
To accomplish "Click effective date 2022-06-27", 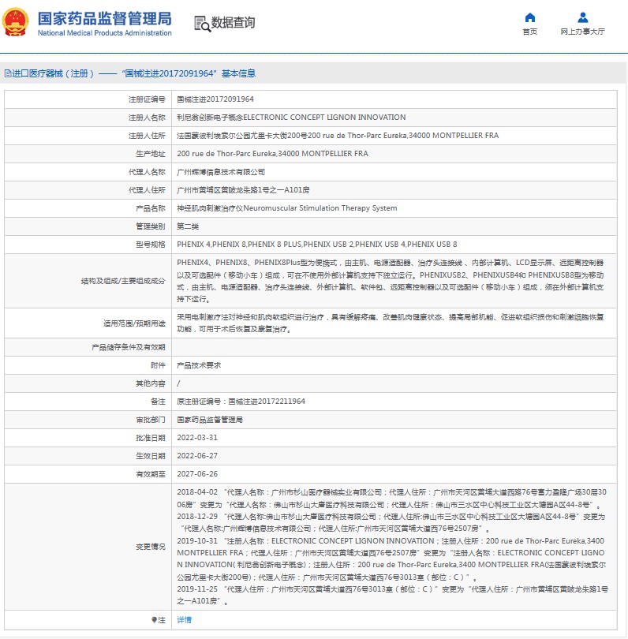I will (x=197, y=456).
